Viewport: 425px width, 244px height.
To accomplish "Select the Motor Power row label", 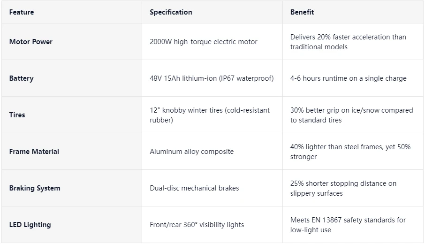I will tap(30, 42).
